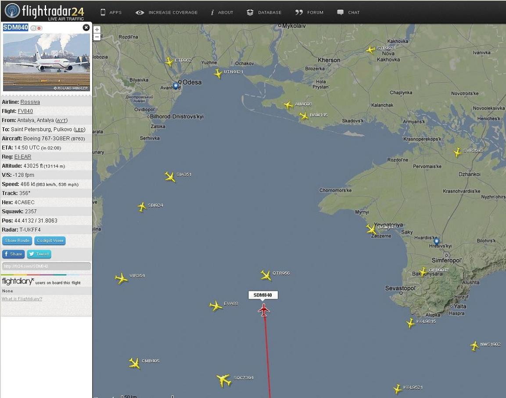This screenshot has width=506, height=398.
Task: Open the Database menu
Action: 264,12
